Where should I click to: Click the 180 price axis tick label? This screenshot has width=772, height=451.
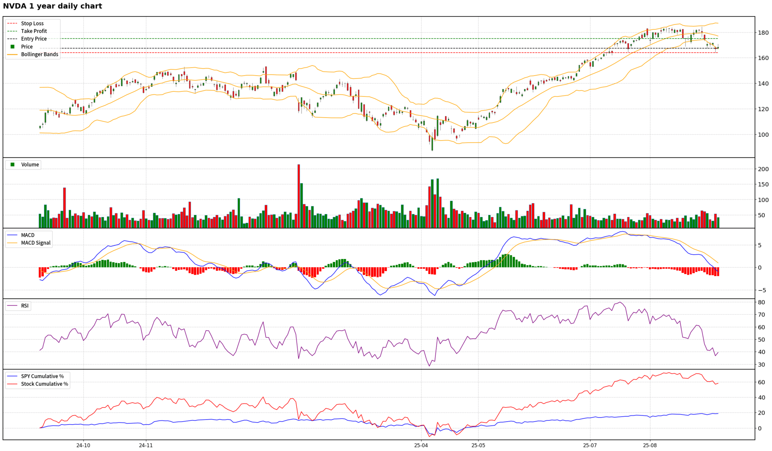click(763, 33)
